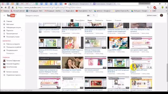
Task: Submit search with the magnifier button
Action: 94,15
